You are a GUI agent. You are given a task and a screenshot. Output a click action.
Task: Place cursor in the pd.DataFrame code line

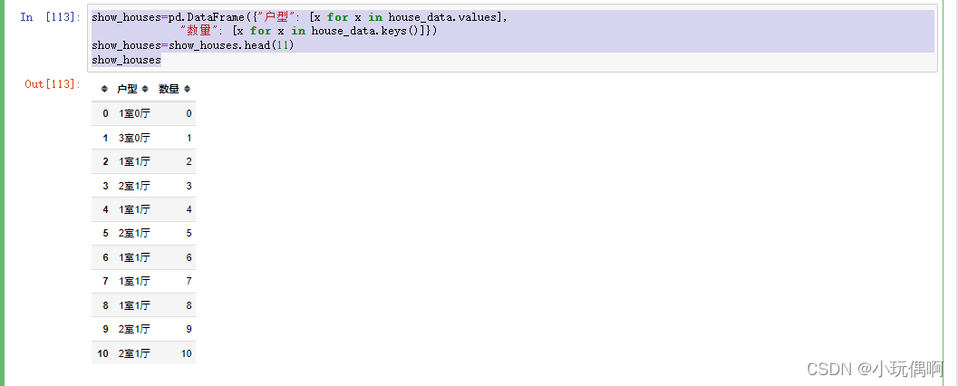pos(299,17)
